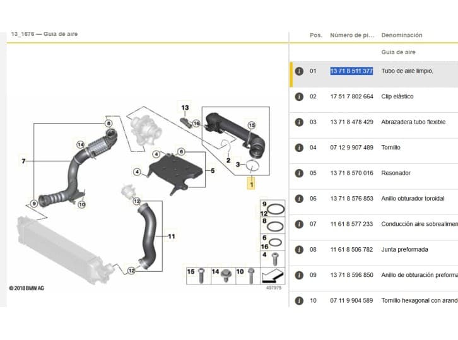Select Tubo de aire limpio description
Screen dimensions: 458x340
coord(407,71)
